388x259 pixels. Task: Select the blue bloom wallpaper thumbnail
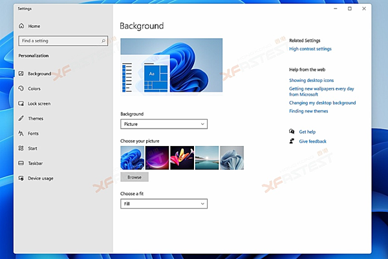[x=133, y=158]
